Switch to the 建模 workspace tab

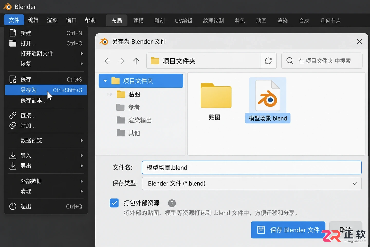point(138,21)
